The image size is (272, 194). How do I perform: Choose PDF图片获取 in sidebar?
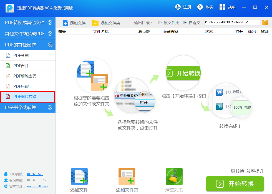pos(28,96)
